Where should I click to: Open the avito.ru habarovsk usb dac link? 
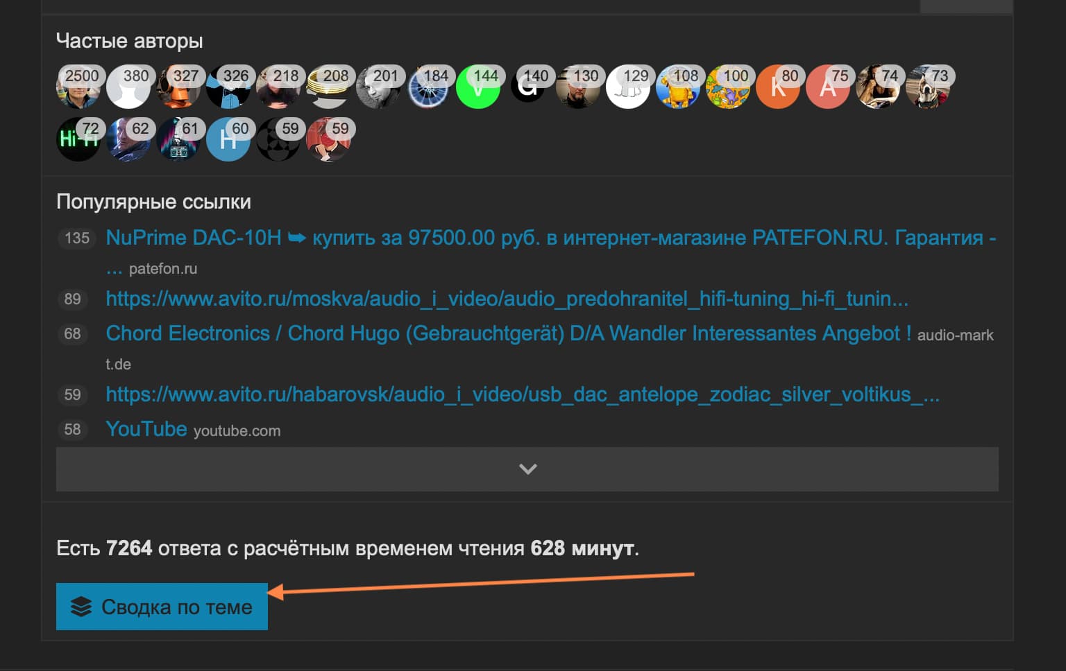click(522, 394)
